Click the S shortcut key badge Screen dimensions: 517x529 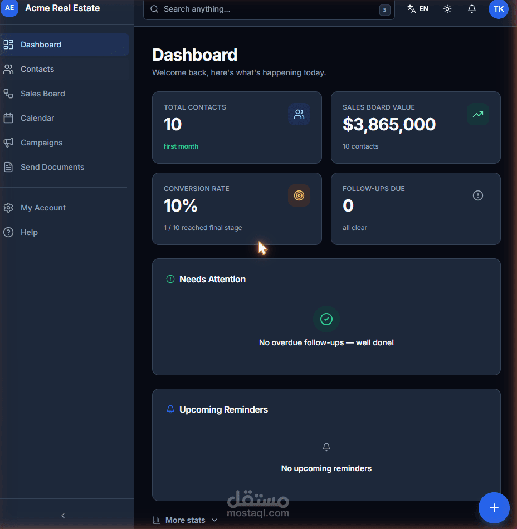click(x=385, y=10)
